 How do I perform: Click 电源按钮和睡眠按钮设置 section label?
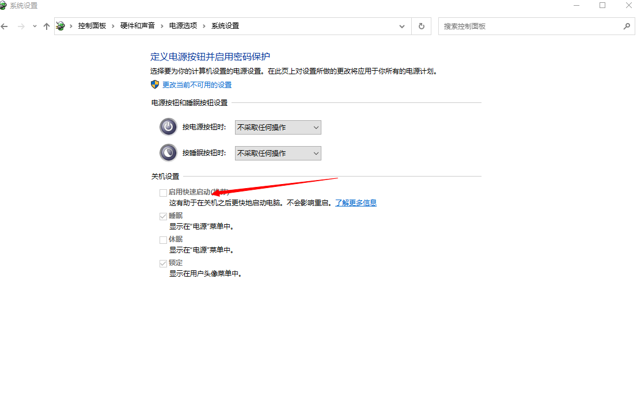(189, 103)
